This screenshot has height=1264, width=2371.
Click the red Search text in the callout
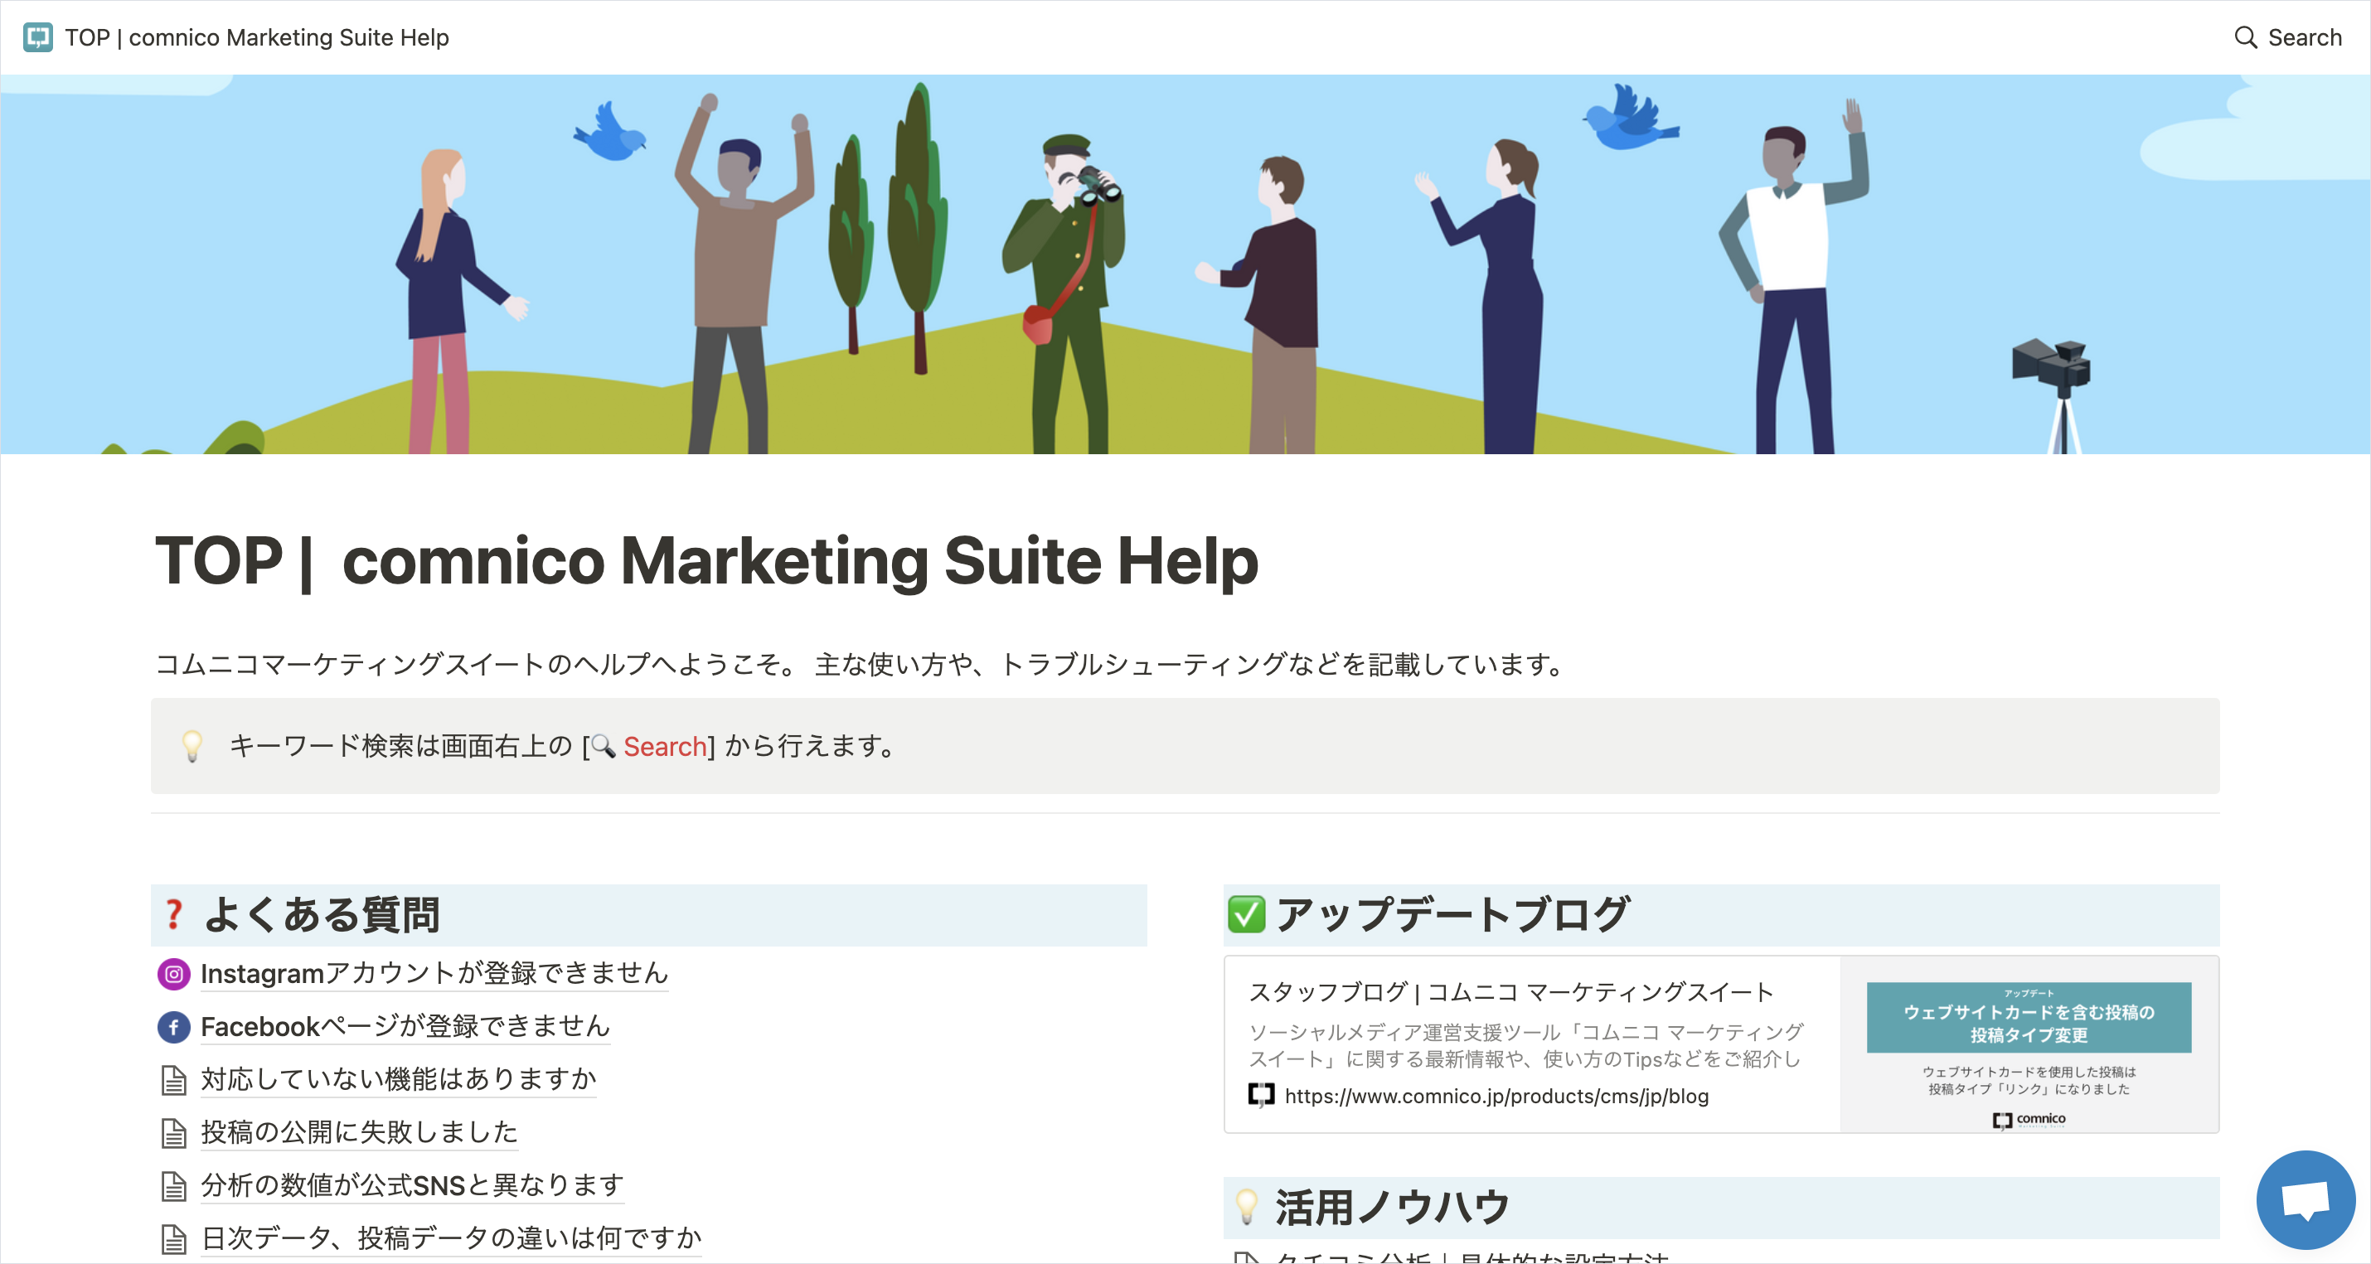[x=665, y=746]
